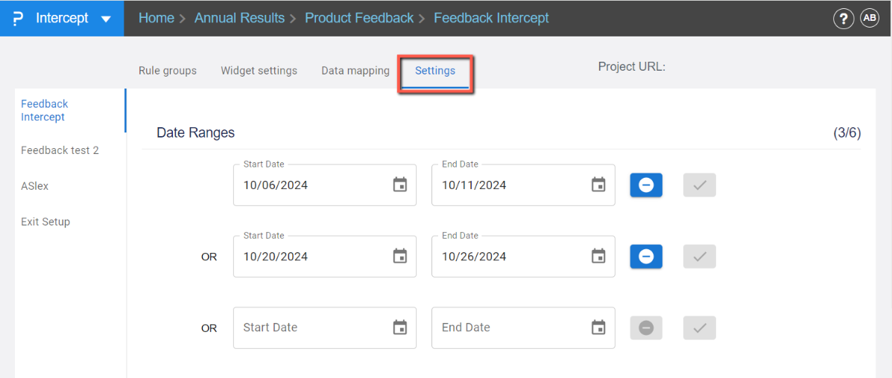This screenshot has height=378, width=892.
Task: Open calendar for 10/20/2024 Start Date
Action: click(400, 257)
